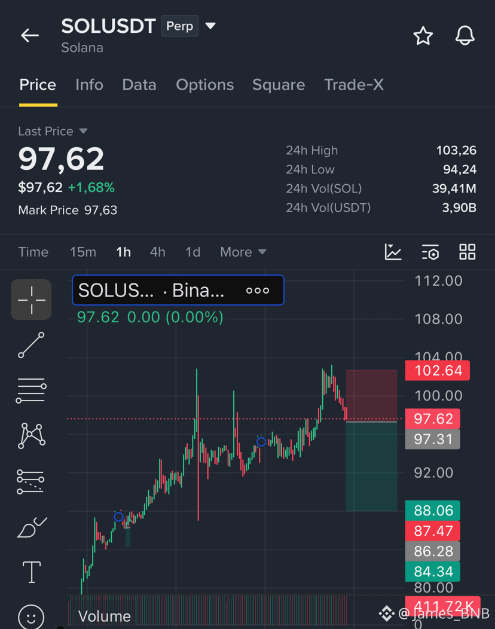Open chart settings icon with gear
Screen dimensions: 495x629
(x=430, y=252)
